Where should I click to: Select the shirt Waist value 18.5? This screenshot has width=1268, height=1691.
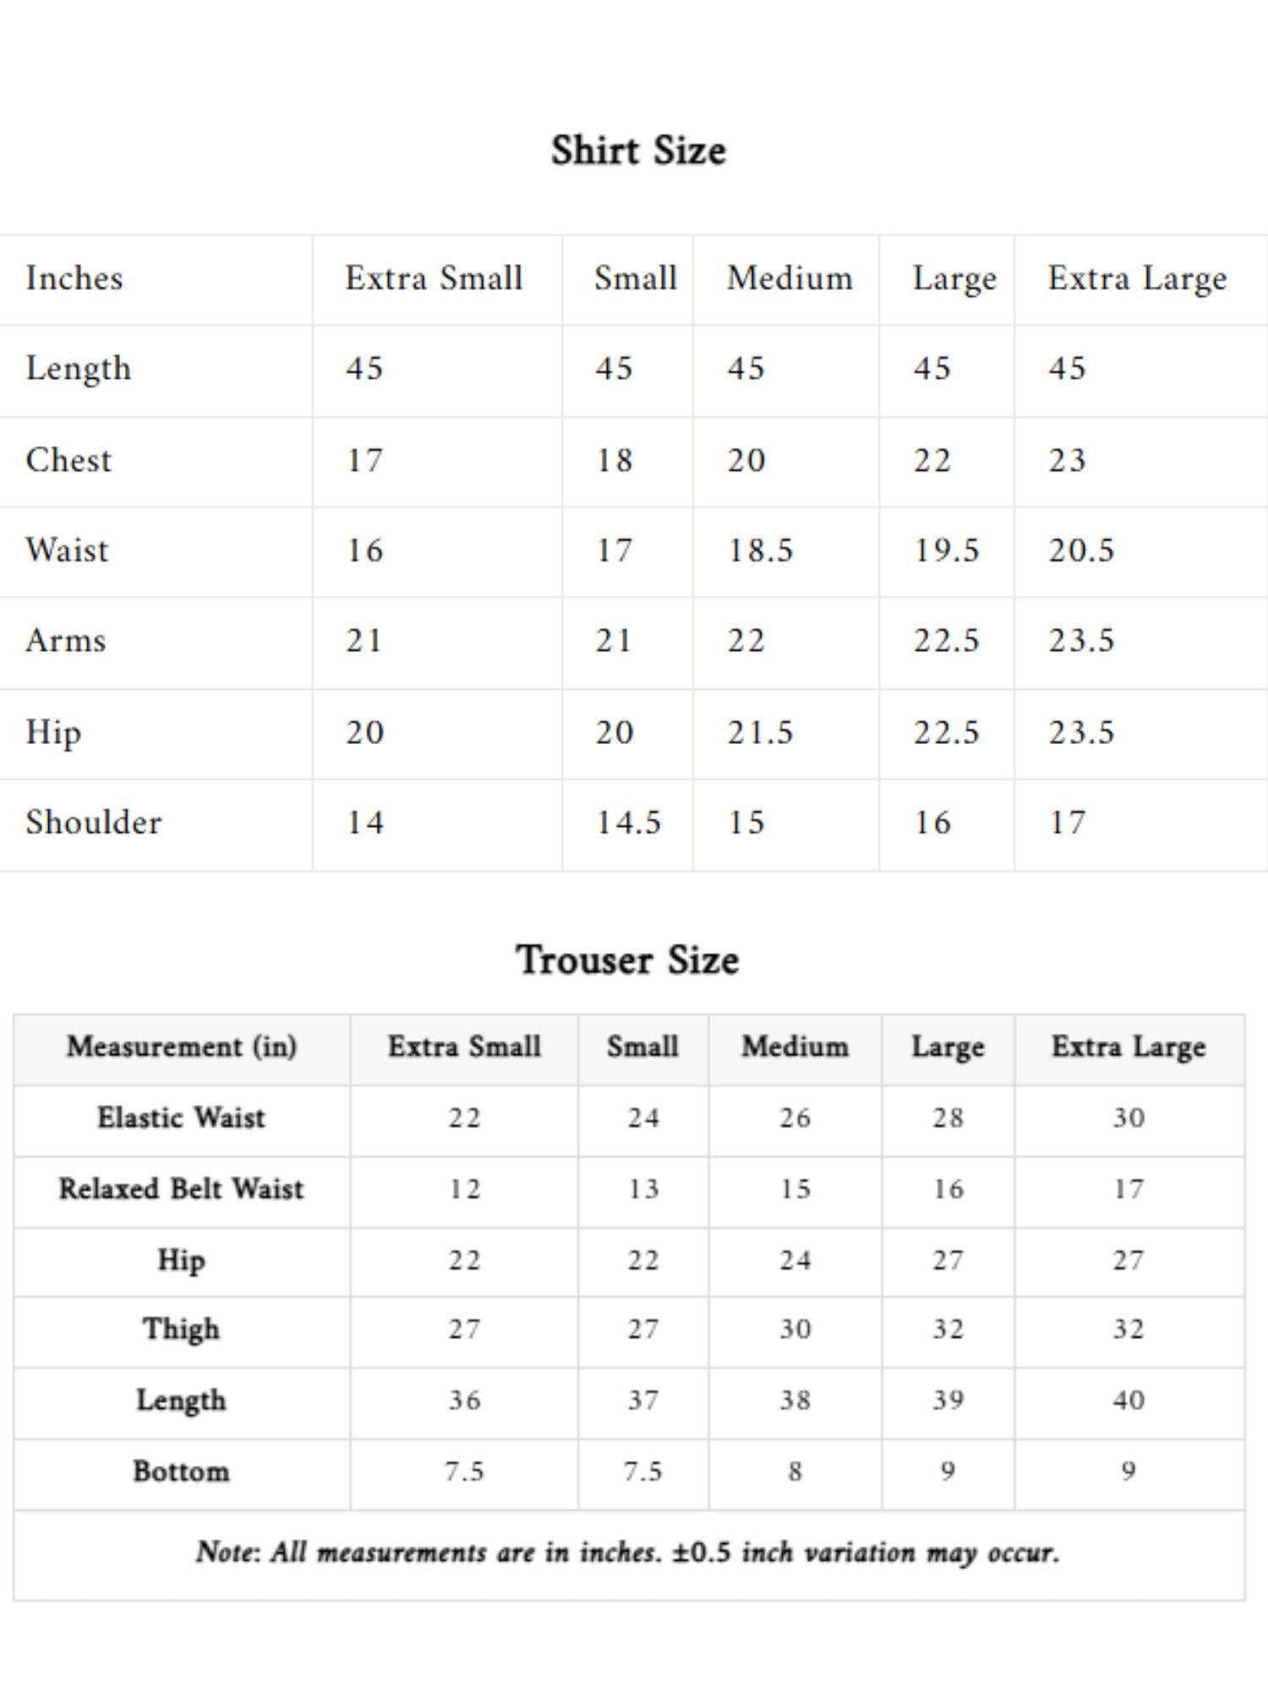coord(760,550)
